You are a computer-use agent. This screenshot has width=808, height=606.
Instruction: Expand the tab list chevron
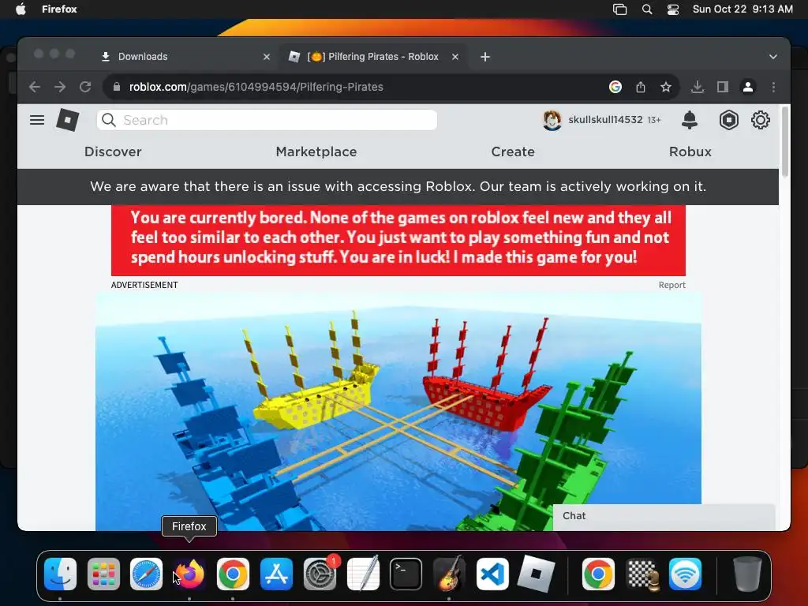[773, 57]
